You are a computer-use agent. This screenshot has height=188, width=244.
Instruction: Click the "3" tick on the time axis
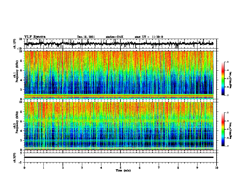tap(82, 168)
